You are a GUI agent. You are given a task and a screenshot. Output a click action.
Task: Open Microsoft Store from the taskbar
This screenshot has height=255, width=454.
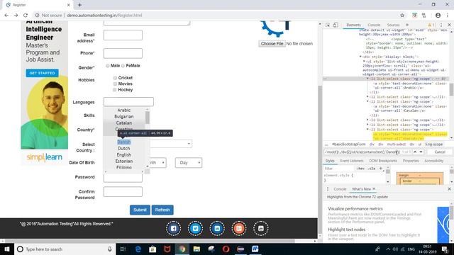[x=153, y=249]
